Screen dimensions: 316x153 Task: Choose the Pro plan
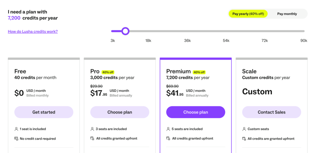(120, 112)
